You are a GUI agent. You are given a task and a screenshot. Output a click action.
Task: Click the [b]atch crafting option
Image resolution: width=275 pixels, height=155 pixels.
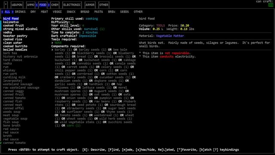205,150
